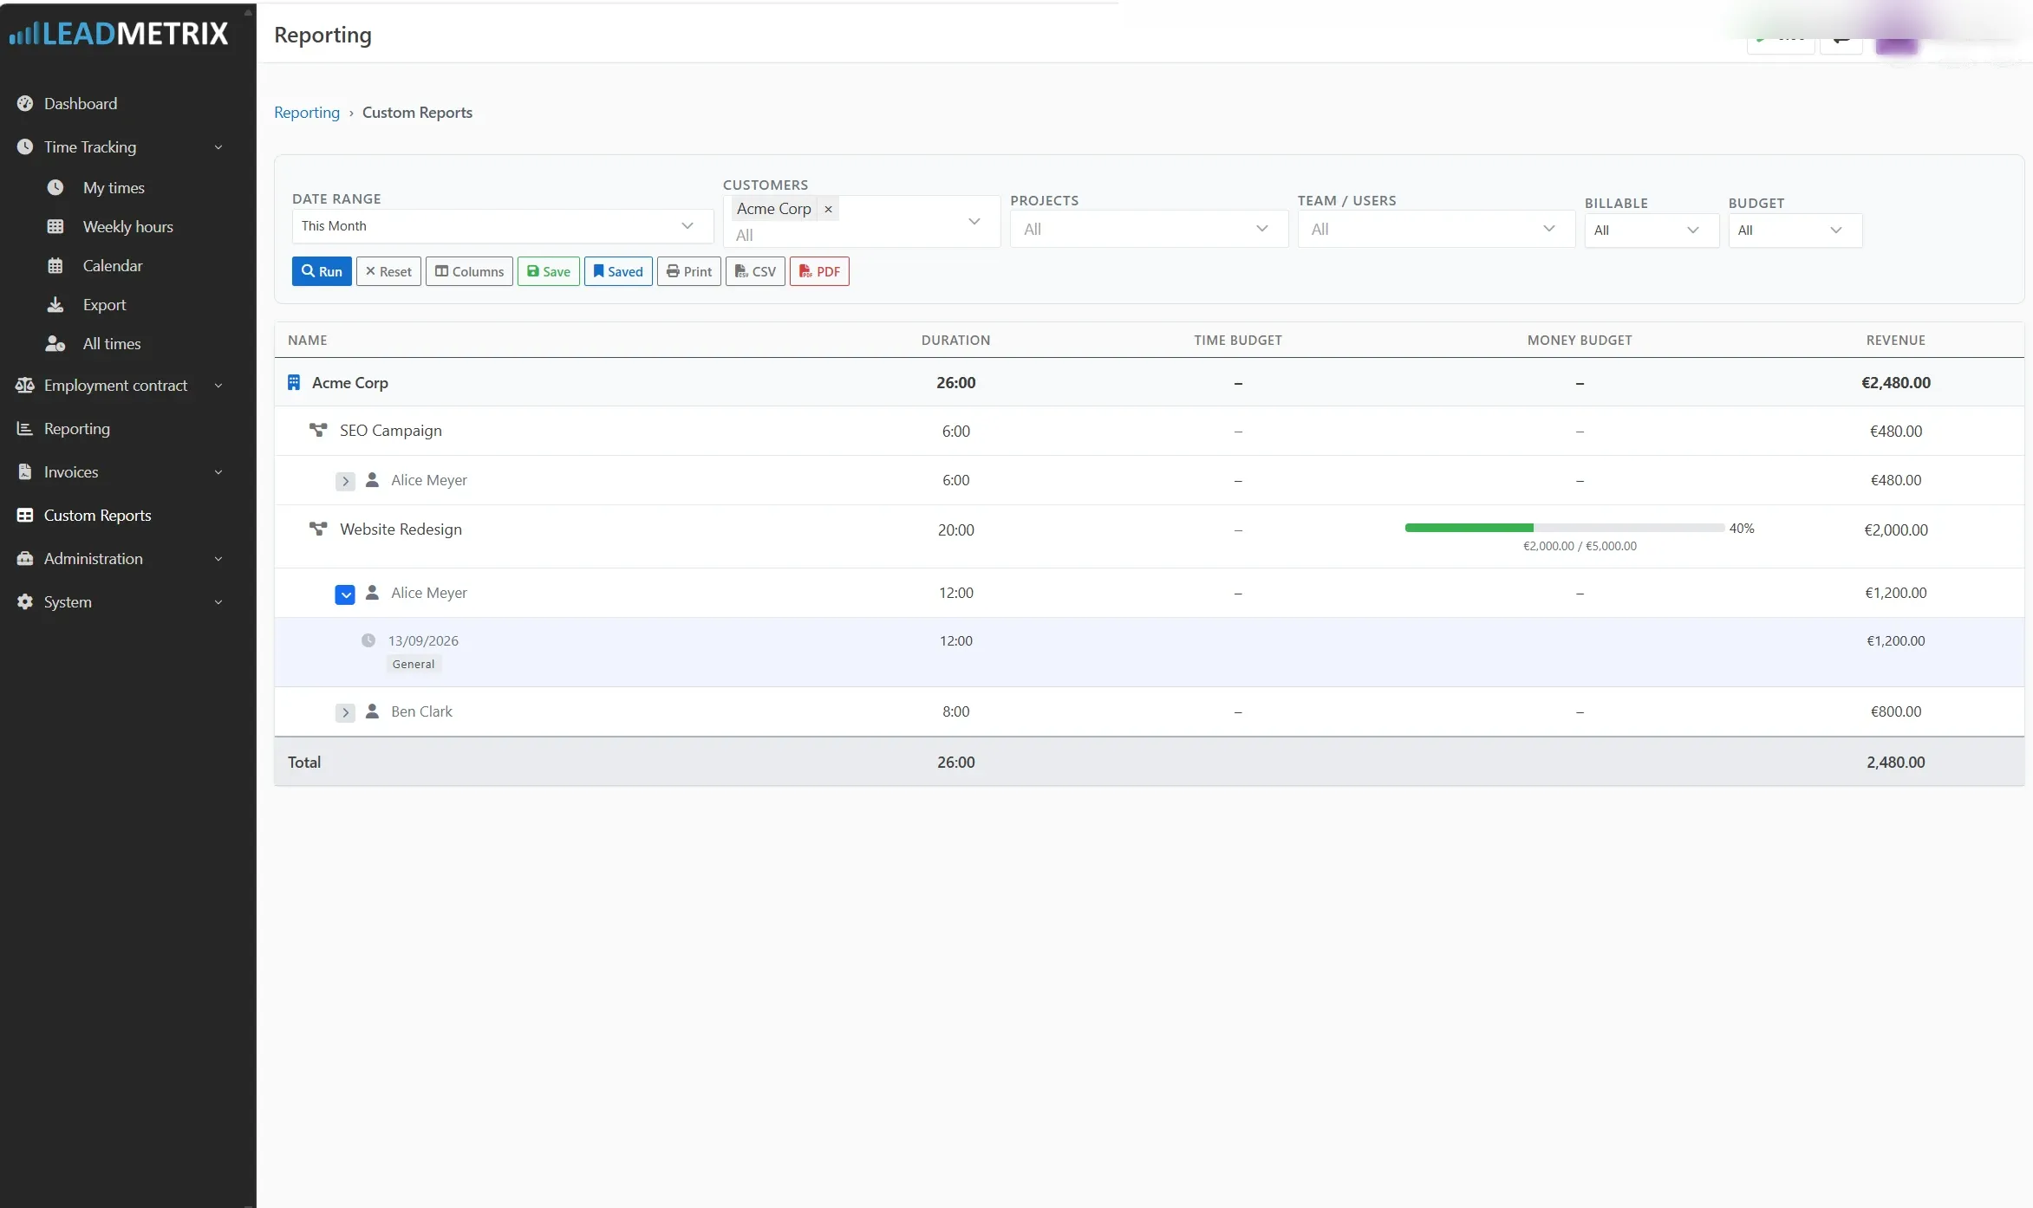Click the System gear icon
The height and width of the screenshot is (1208, 2033).
25,601
